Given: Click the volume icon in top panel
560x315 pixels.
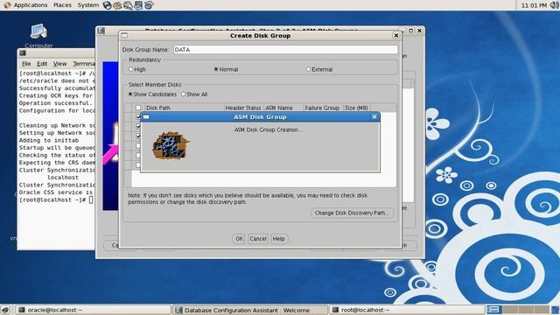Looking at the screenshot, I should pyautogui.click(x=555, y=5).
